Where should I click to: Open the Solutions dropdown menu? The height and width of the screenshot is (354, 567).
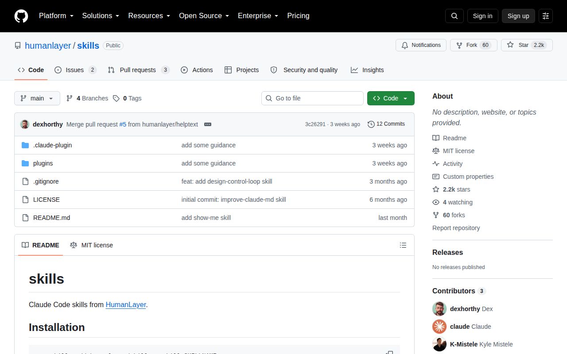coord(101,16)
